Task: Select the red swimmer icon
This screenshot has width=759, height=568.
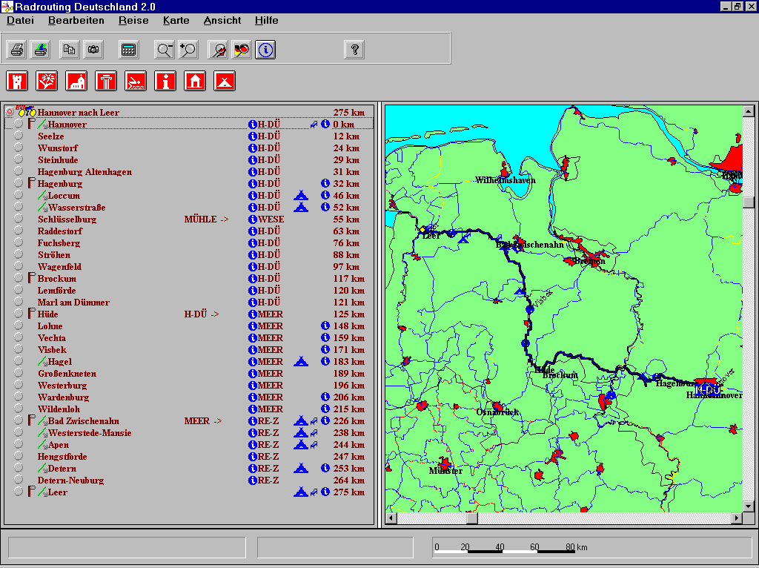Action: coord(136,81)
